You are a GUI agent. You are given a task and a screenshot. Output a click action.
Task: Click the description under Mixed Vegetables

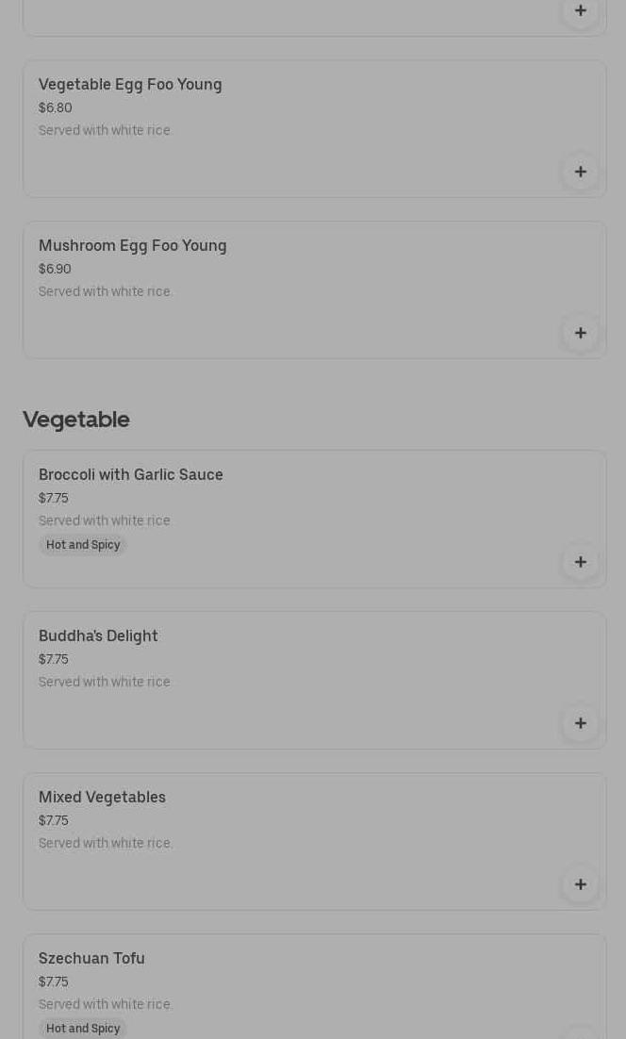pos(105,843)
